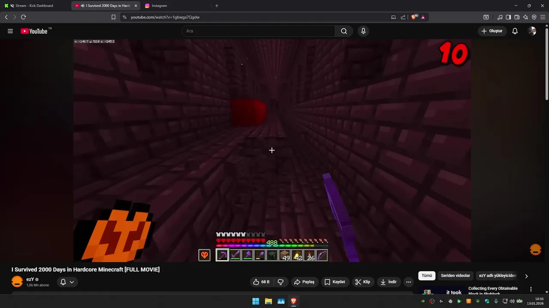549x308 pixels.
Task: Open a new browser tab
Action: pyautogui.click(x=217, y=6)
